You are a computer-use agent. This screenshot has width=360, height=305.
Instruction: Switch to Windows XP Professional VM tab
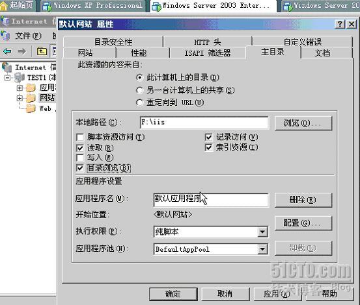point(93,5)
